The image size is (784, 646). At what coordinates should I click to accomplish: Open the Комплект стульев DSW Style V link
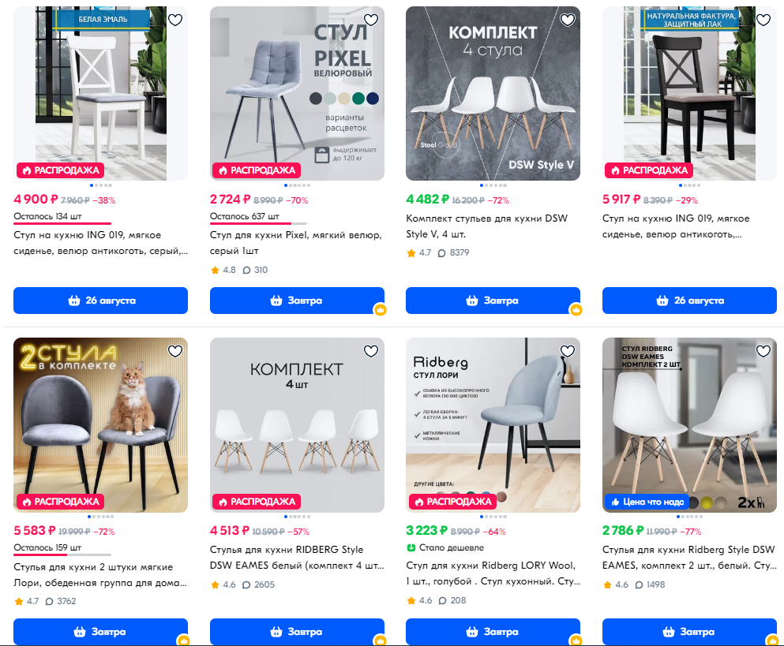pos(487,226)
